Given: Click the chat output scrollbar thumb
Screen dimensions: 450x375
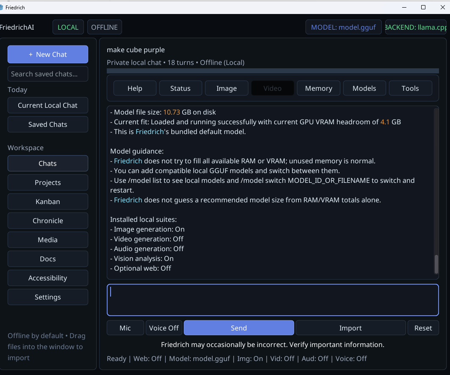Looking at the screenshot, I should tap(436, 264).
